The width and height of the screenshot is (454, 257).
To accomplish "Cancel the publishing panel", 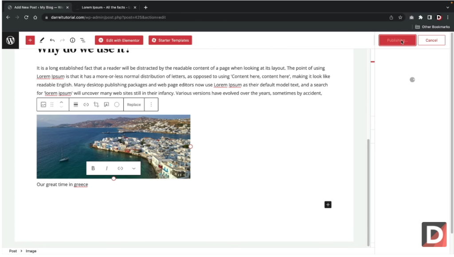I will [x=431, y=40].
